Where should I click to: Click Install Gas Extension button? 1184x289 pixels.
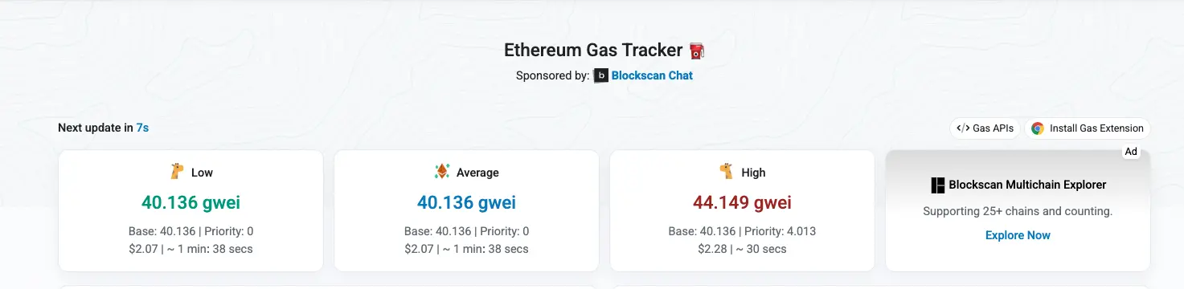point(1088,128)
